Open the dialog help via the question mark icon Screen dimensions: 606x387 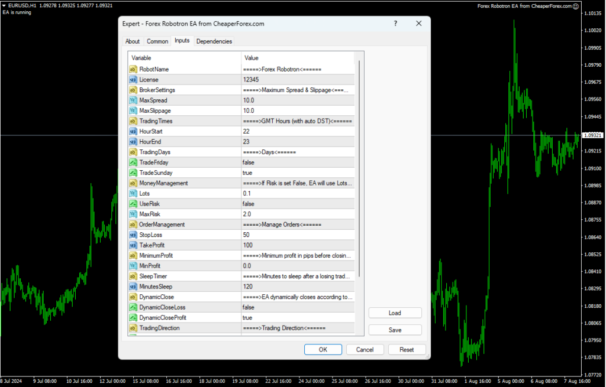(395, 23)
